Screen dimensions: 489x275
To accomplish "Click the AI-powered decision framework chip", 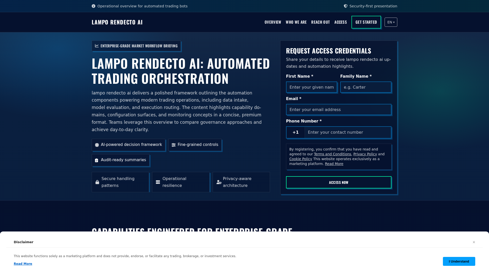I will (128, 145).
